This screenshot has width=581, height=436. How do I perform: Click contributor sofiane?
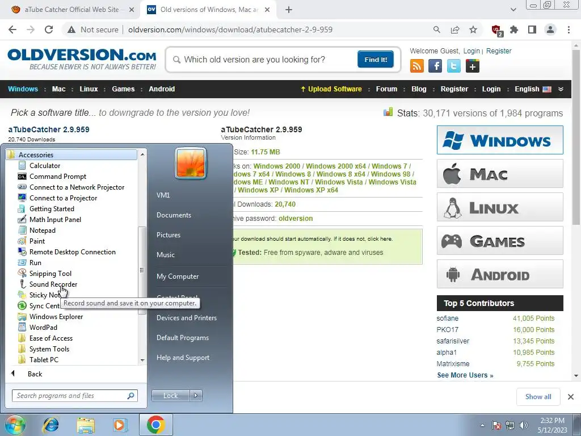[x=447, y=318]
